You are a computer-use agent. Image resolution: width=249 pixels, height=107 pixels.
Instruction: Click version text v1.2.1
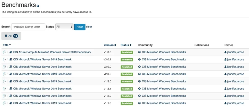click(108, 89)
